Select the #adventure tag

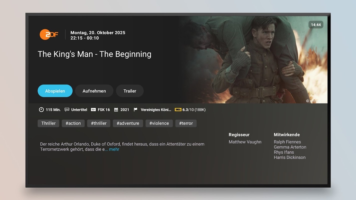[128, 123]
